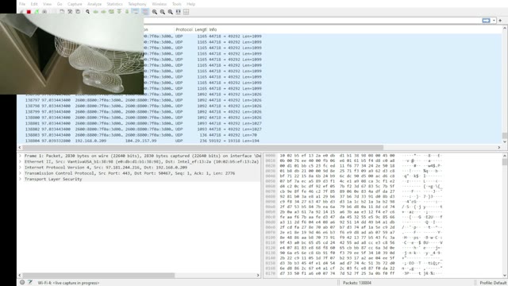This screenshot has width=508, height=286.
Task: Open the Wireless menu
Action: coord(159,4)
